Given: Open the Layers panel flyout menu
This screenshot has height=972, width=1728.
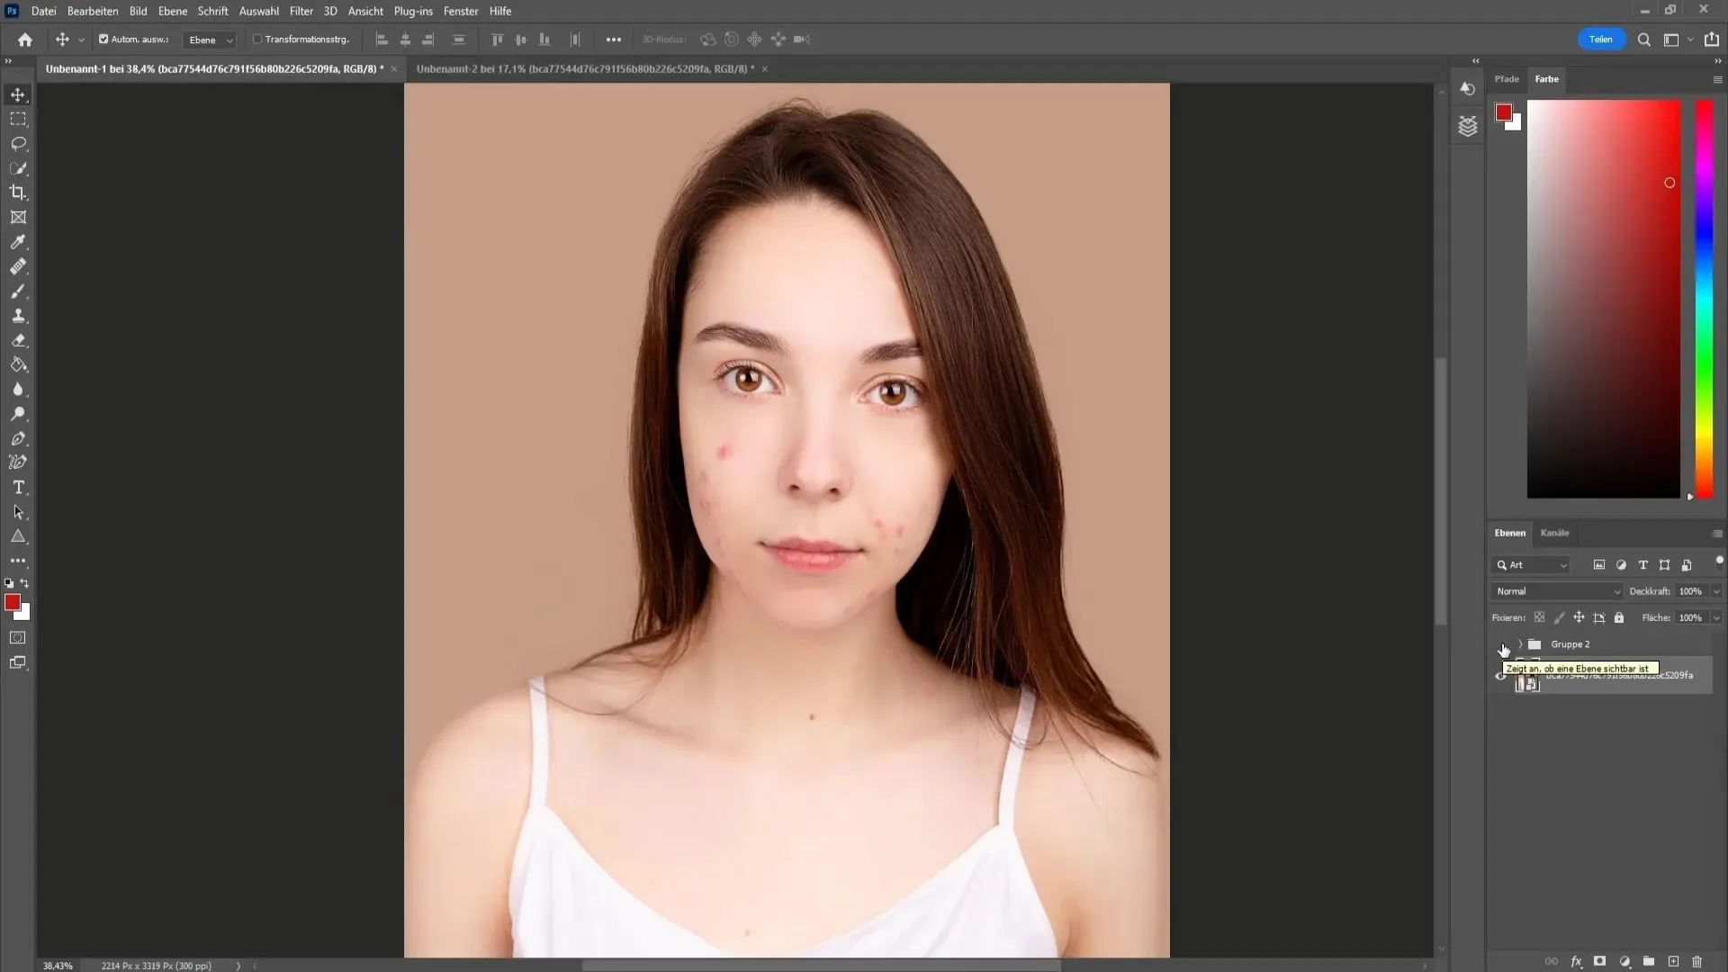Looking at the screenshot, I should click(x=1717, y=534).
